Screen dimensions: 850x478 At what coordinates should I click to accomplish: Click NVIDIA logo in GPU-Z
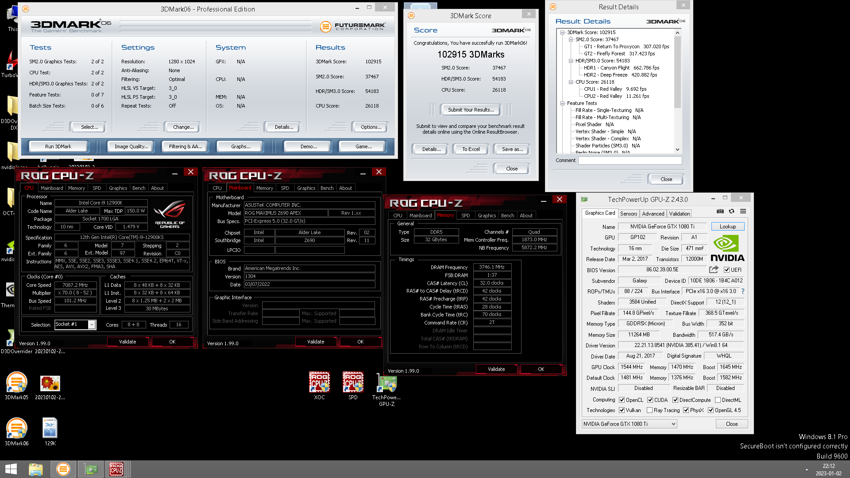tap(727, 248)
